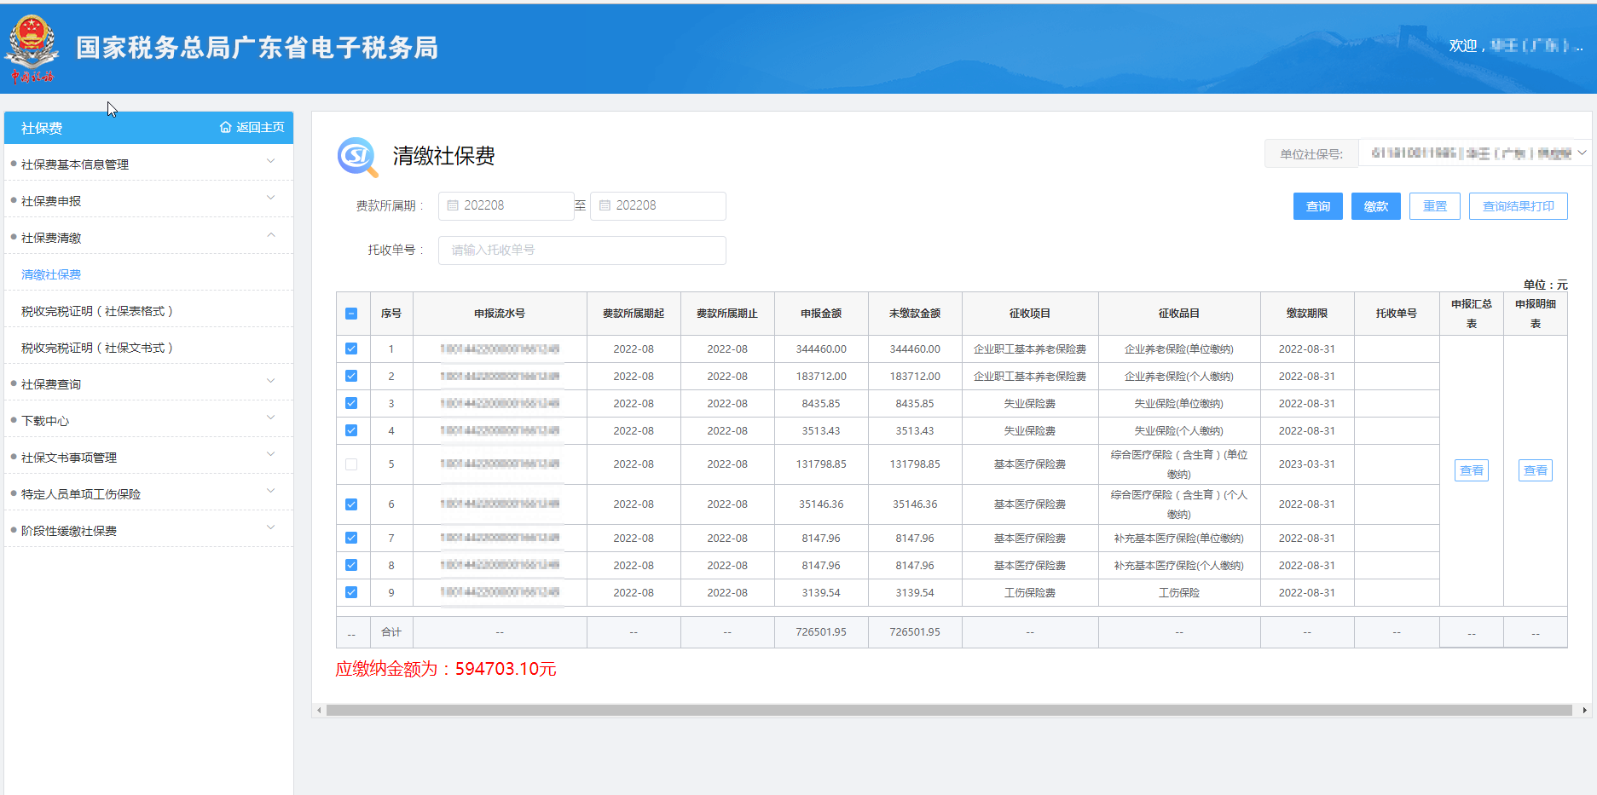Click the home icon beside 返回主页
1597x795 pixels.
pyautogui.click(x=225, y=128)
